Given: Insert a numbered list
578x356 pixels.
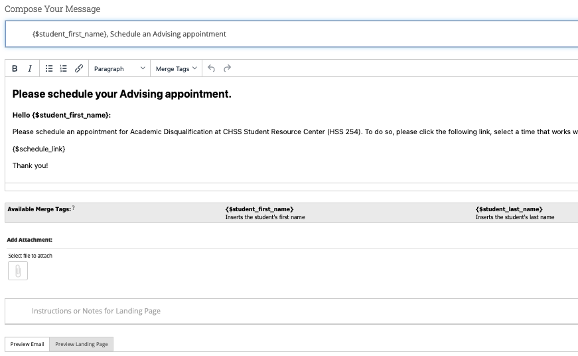Looking at the screenshot, I should (64, 68).
